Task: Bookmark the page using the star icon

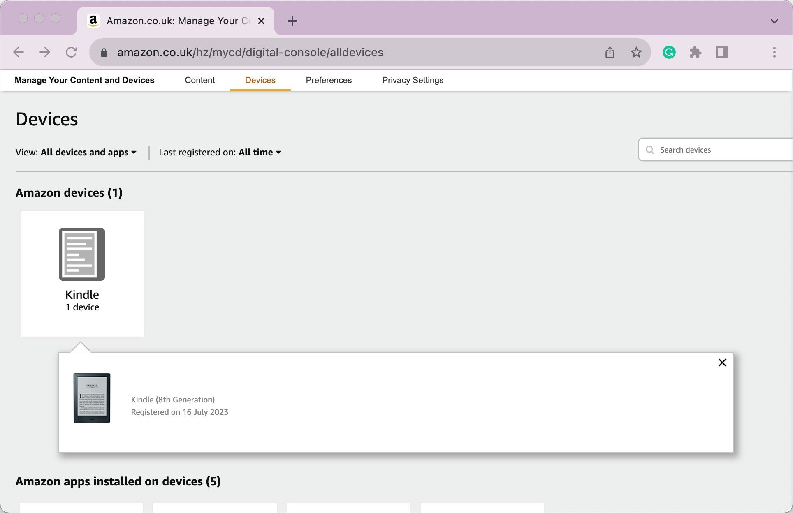Action: [636, 52]
